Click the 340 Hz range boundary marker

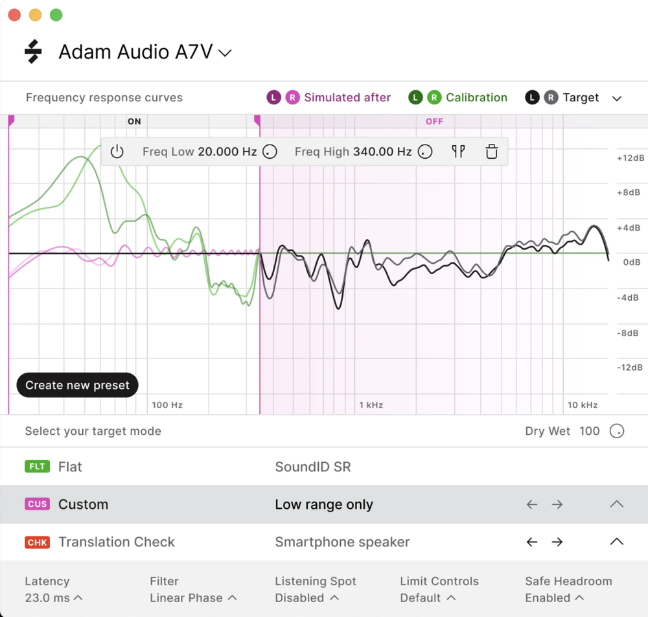(x=257, y=121)
